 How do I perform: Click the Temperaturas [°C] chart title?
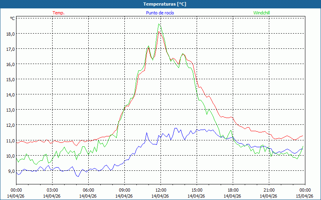(165, 4)
